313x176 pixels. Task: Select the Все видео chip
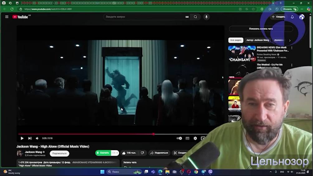tap(236, 40)
